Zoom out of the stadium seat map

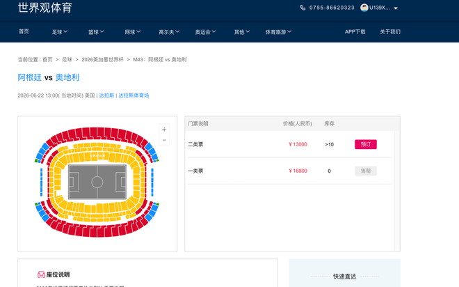pyautogui.click(x=164, y=140)
